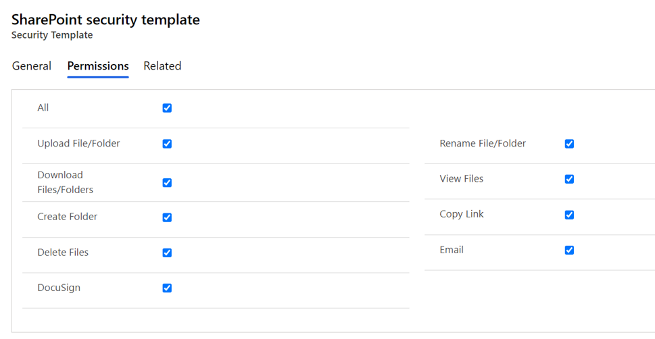Uncheck the Create Folder checkbox
This screenshot has width=655, height=339.
167,217
